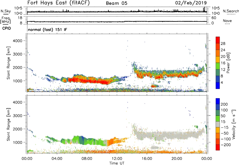Click '4000' tick on power plot axis
This screenshot has height=165, width=239.
tap(18, 41)
